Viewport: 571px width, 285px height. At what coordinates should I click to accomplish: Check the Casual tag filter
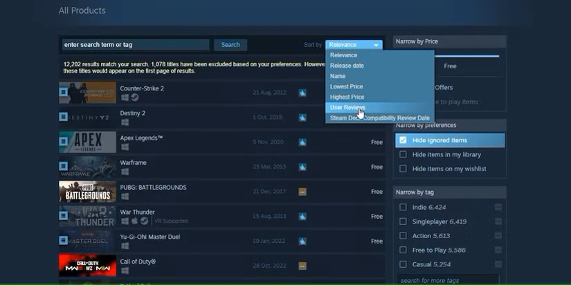pos(403,264)
